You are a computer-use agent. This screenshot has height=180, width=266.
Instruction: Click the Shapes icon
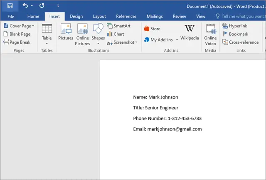coord(98,29)
